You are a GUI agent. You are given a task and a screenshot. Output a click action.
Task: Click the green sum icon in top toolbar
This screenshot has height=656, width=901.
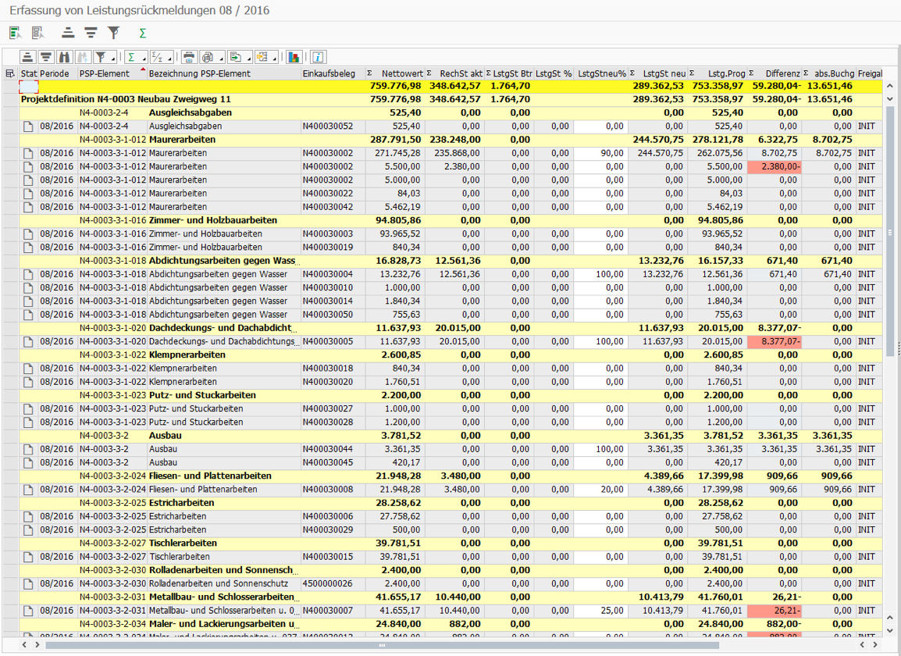click(x=142, y=33)
